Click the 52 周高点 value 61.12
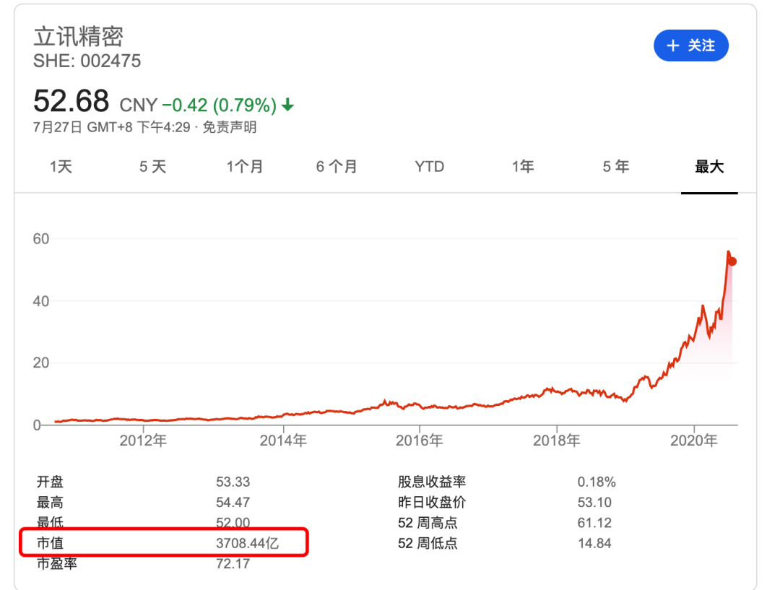The height and width of the screenshot is (590, 780). click(x=594, y=523)
